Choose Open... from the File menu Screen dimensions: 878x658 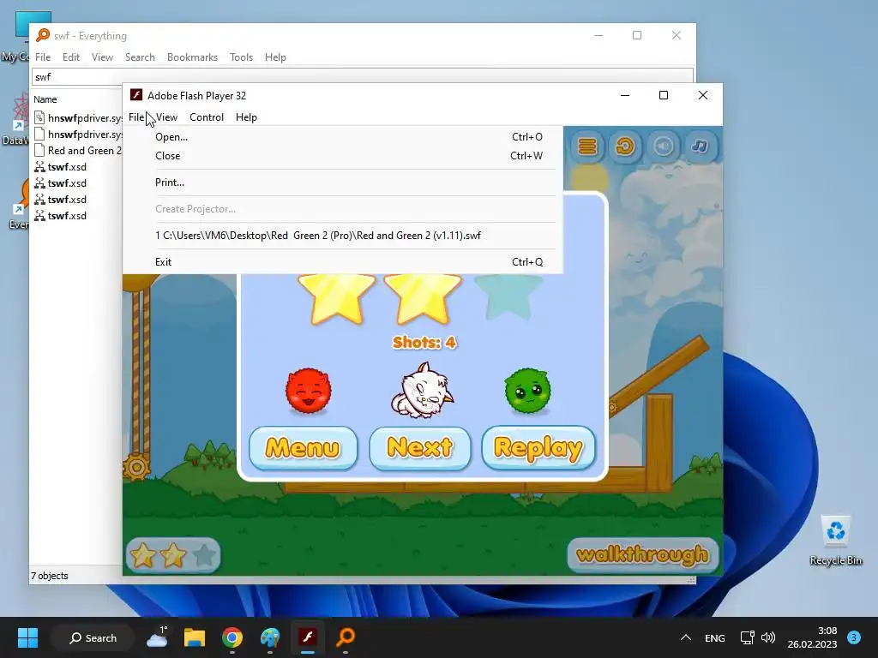click(343, 137)
